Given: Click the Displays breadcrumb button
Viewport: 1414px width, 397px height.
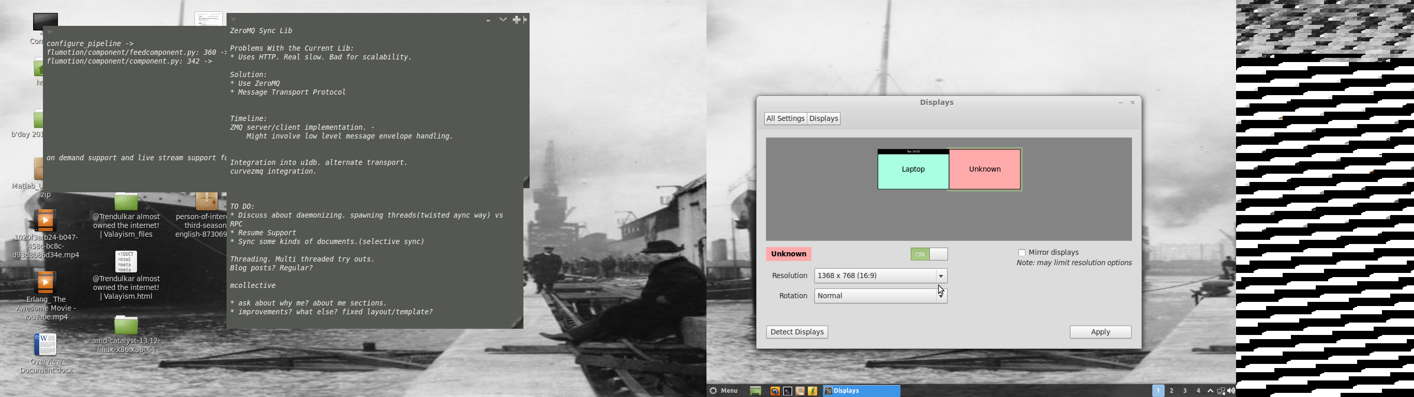Looking at the screenshot, I should [x=824, y=118].
